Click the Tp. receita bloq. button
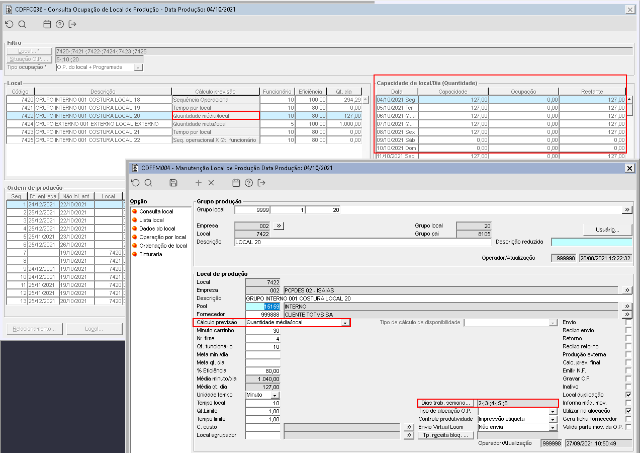Image resolution: width=640 pixels, height=453 pixels. pyautogui.click(x=446, y=435)
